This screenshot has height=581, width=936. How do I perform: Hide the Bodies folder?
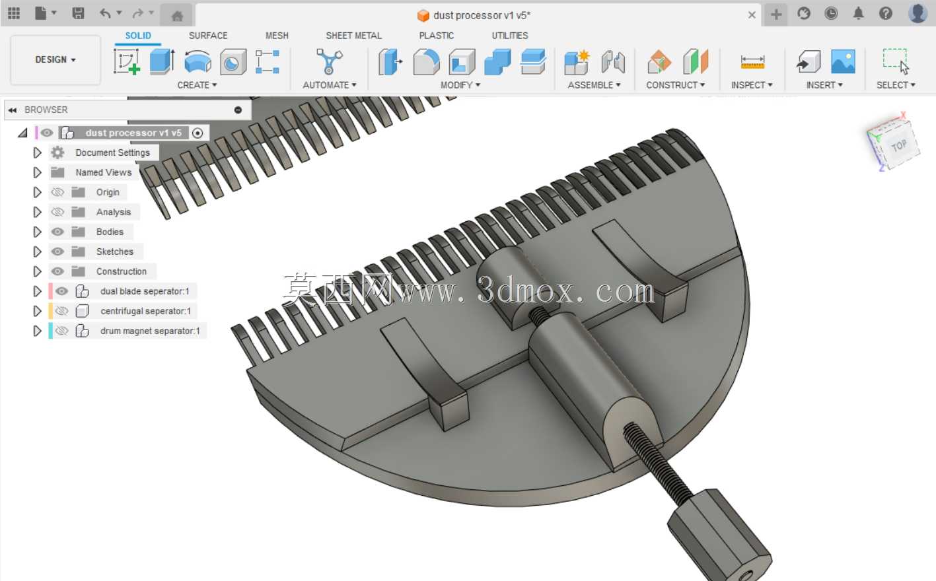pyautogui.click(x=57, y=232)
